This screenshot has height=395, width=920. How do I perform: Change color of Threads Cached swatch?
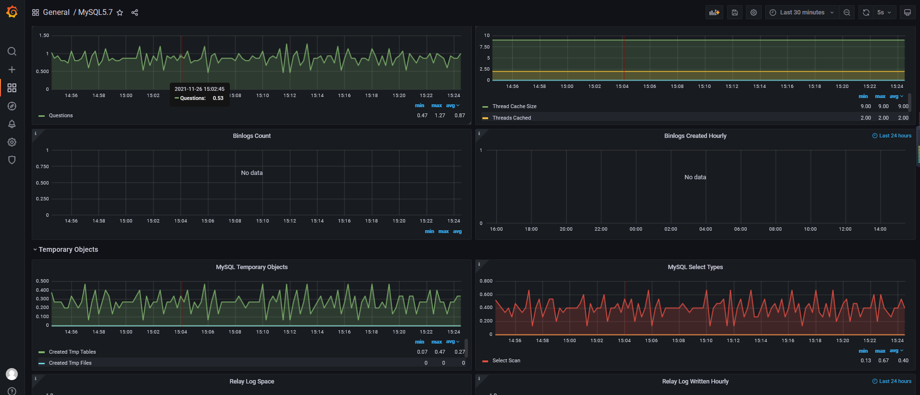tap(485, 118)
